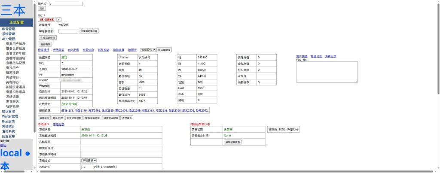Open 充值统计 in the sidebar menu
The width and height of the screenshot is (440, 173).
[9, 127]
